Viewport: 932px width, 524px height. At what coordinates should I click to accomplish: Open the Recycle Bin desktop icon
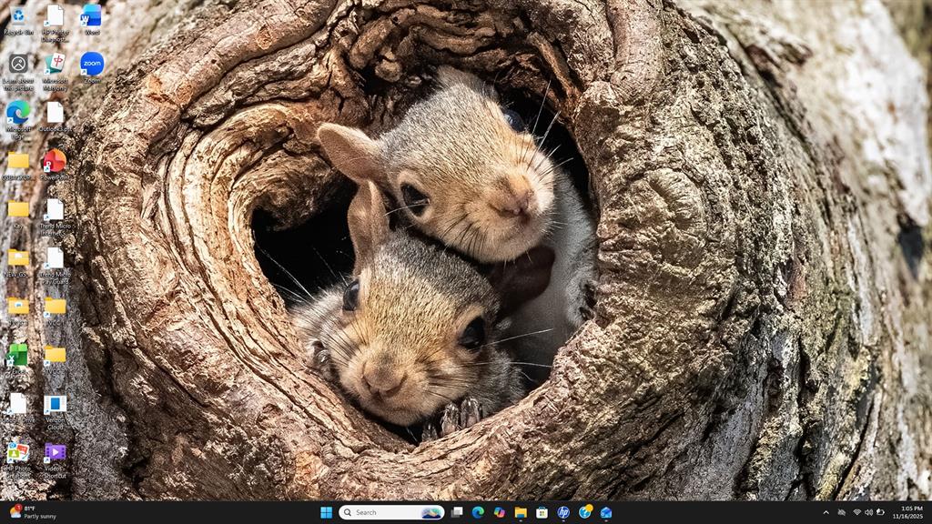coord(18,16)
